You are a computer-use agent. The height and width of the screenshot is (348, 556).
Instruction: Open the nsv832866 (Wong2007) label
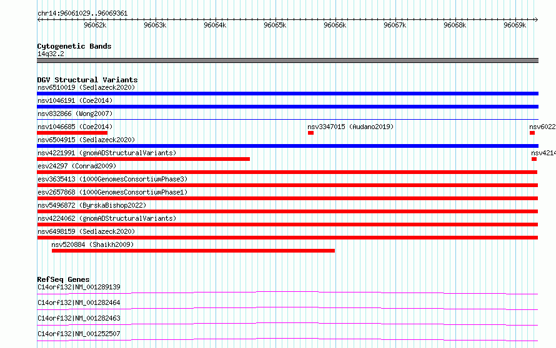(x=75, y=114)
